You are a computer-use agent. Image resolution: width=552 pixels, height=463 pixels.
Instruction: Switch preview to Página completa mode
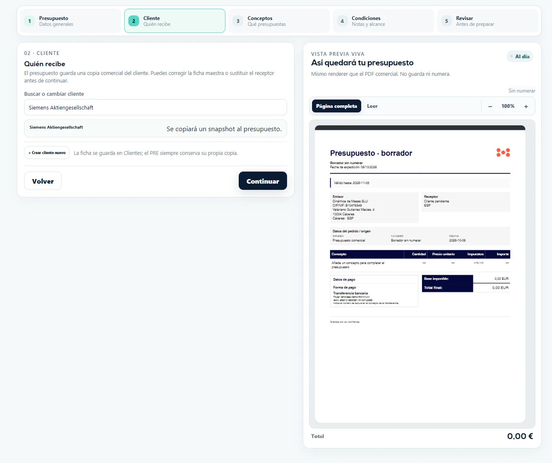[x=337, y=106]
